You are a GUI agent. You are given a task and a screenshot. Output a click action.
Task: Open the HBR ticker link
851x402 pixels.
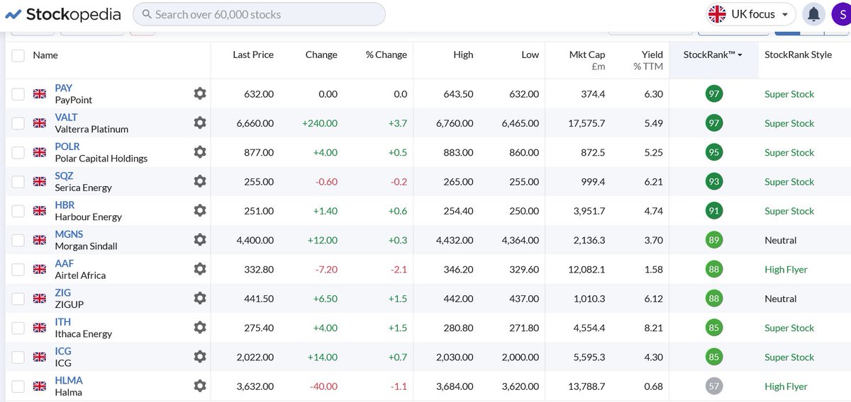(65, 205)
